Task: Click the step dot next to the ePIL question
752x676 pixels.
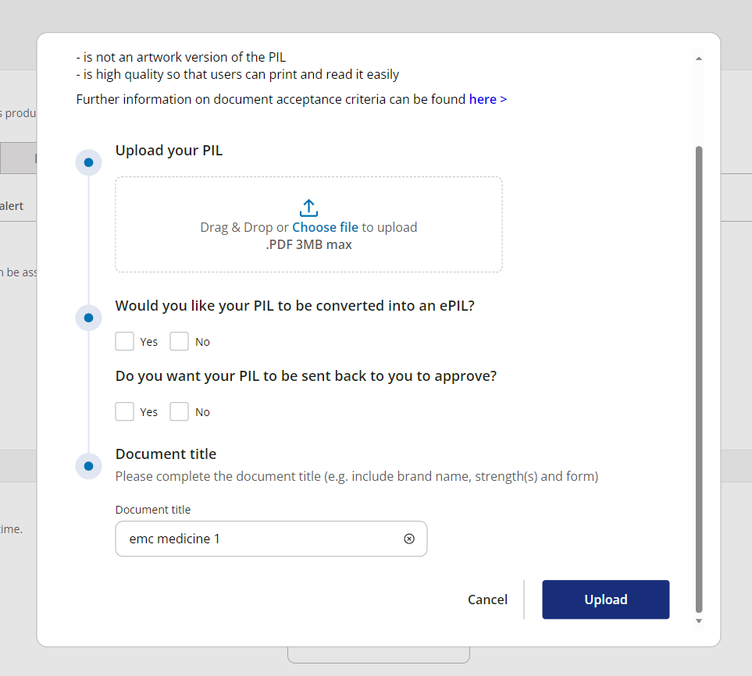Action: (88, 318)
